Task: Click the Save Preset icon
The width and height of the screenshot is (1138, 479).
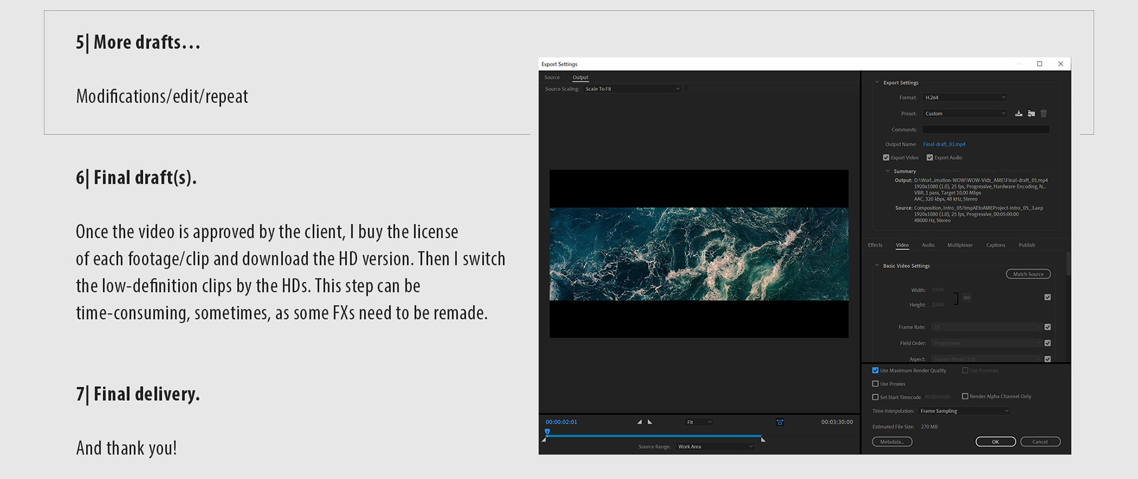Action: [1018, 113]
